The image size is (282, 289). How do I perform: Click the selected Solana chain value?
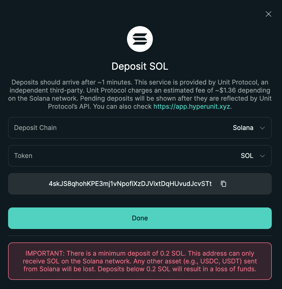(x=243, y=128)
